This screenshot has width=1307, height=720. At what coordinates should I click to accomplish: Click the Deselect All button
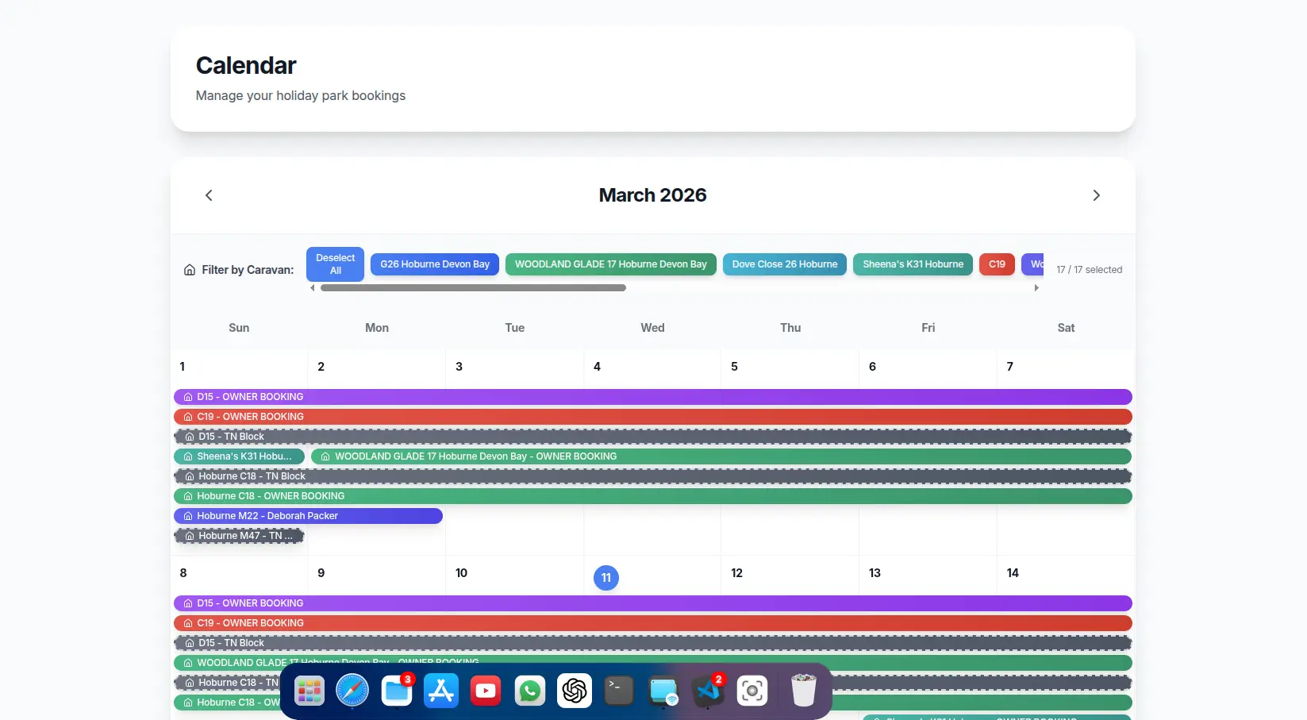point(335,264)
